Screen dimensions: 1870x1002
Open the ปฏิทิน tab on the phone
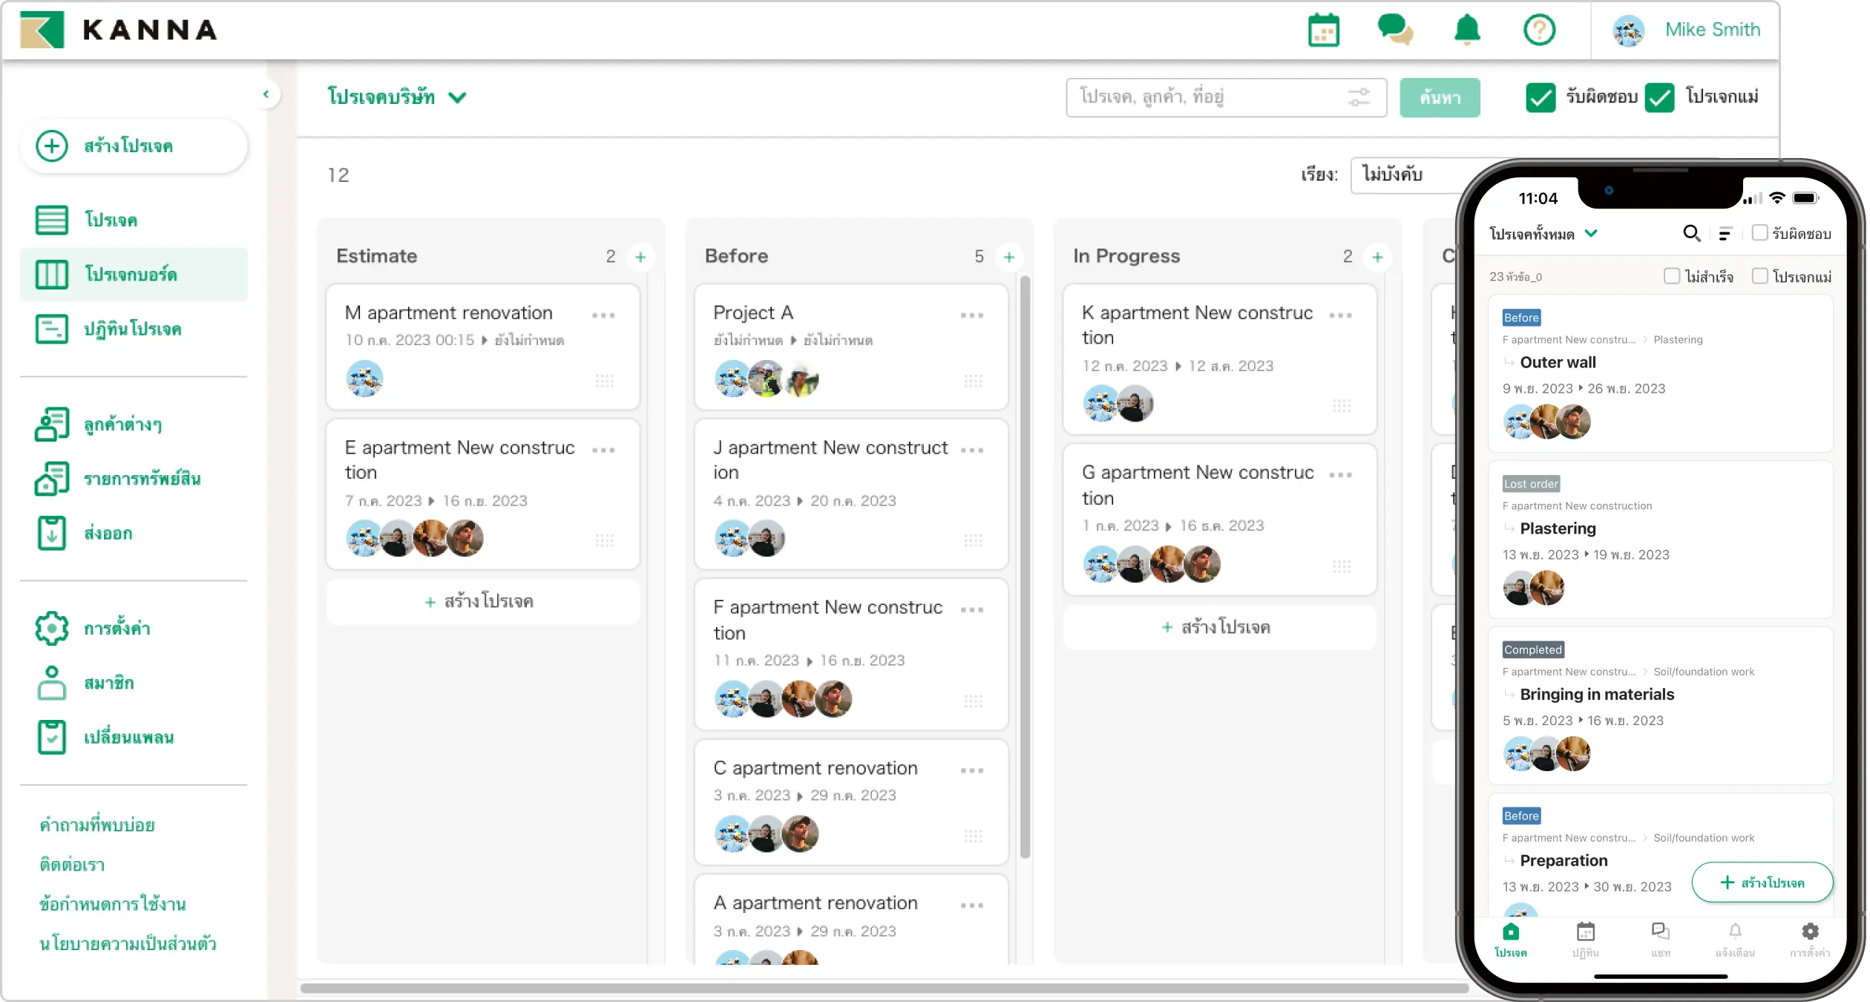[x=1585, y=941]
